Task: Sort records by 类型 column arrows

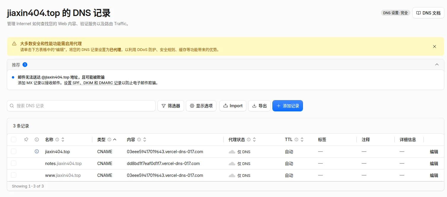Action: point(115,140)
